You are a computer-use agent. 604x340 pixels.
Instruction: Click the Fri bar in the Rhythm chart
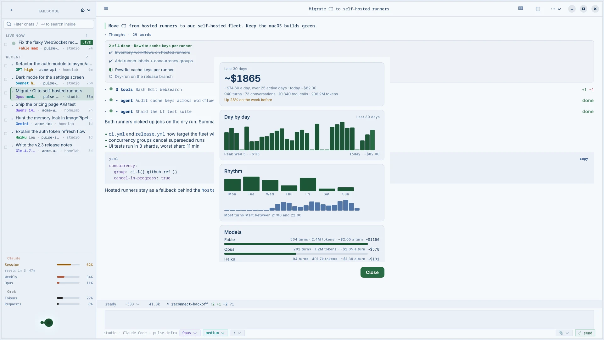[x=308, y=184]
